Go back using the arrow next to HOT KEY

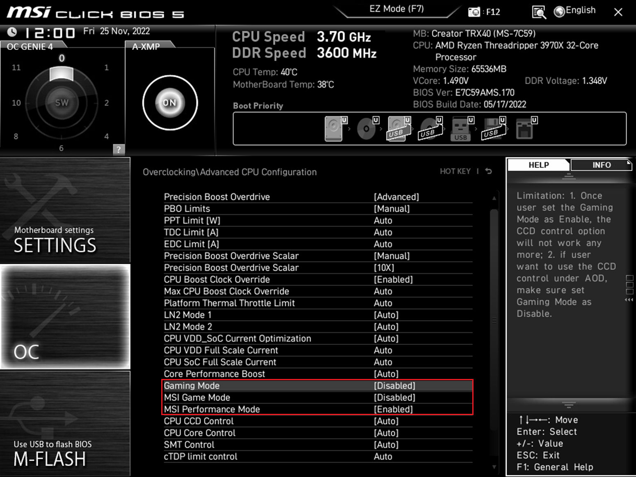(x=488, y=171)
